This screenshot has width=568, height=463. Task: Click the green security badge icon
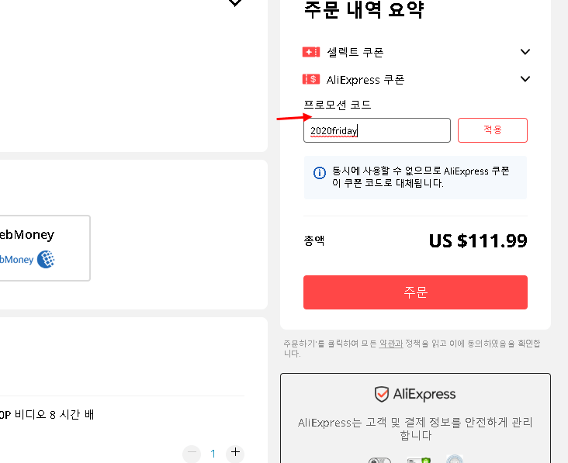click(x=418, y=460)
